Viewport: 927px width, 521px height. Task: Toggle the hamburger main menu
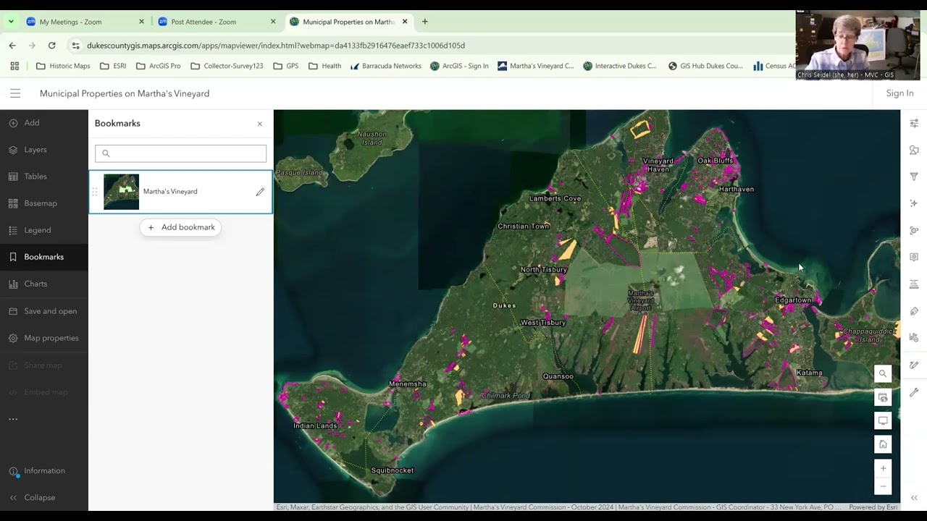tap(15, 93)
